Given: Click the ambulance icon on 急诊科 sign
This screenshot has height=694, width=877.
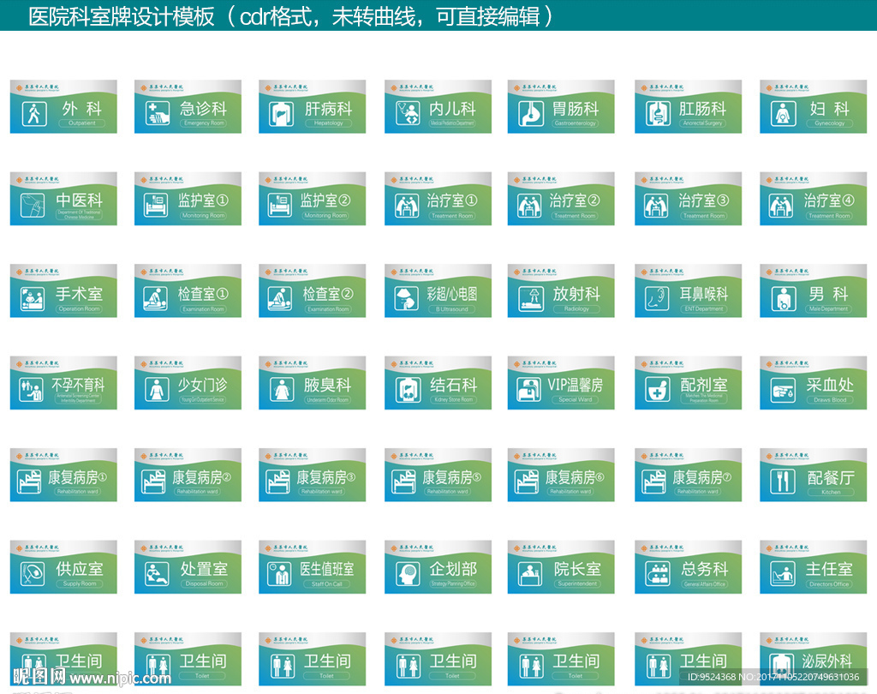Looking at the screenshot, I should click(x=158, y=114).
